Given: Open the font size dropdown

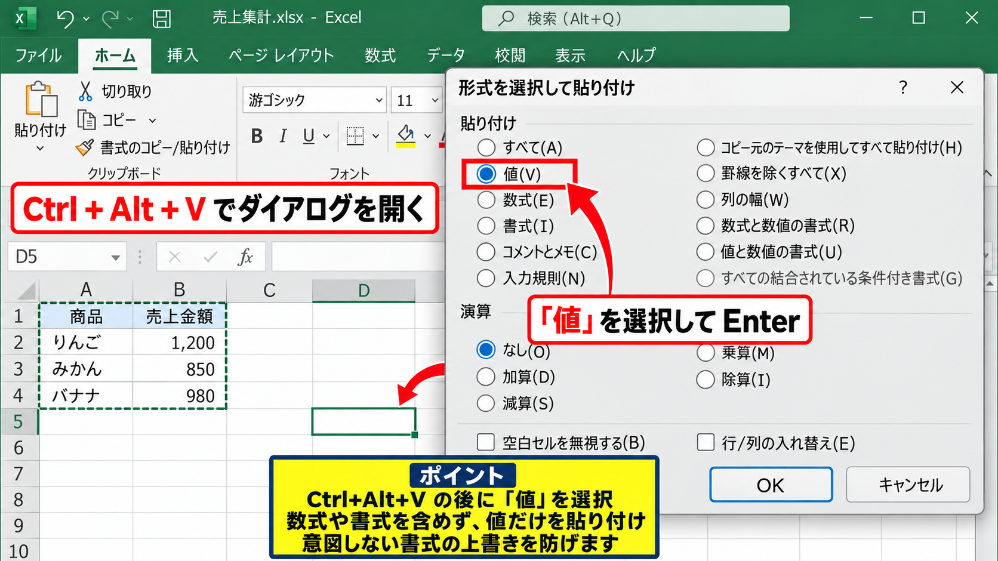Looking at the screenshot, I should pyautogui.click(x=435, y=100).
